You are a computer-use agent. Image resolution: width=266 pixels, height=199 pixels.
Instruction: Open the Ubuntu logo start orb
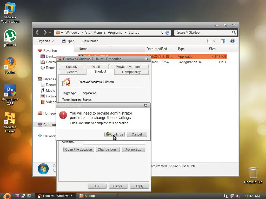tap(7, 196)
